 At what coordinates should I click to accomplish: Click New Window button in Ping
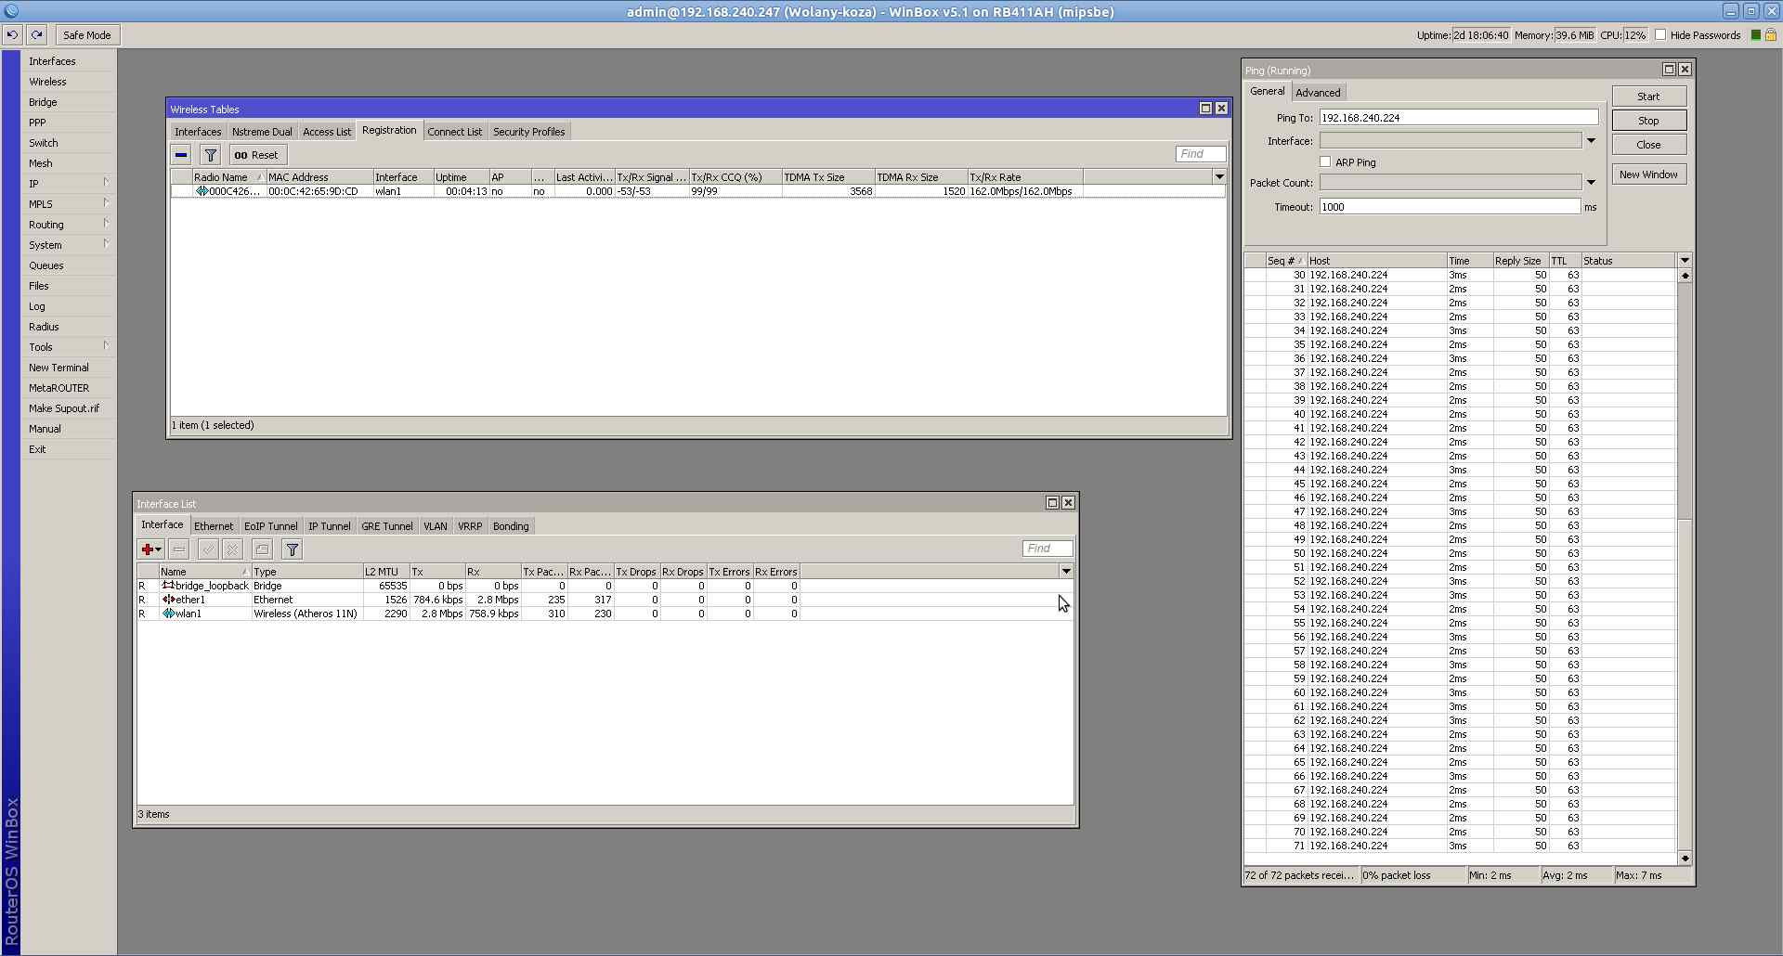pyautogui.click(x=1648, y=174)
